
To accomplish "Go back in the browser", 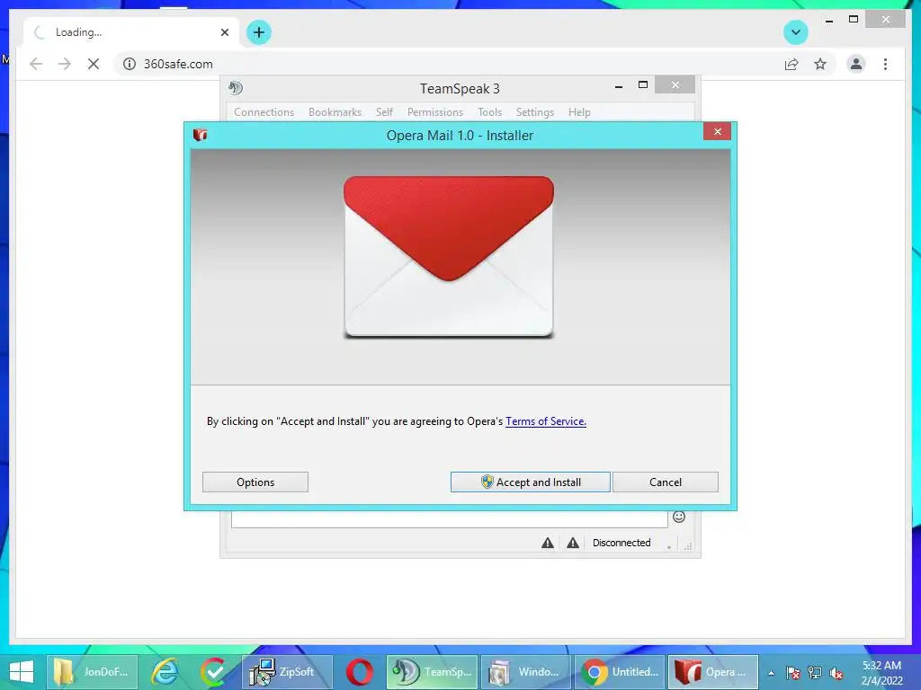I will point(36,64).
